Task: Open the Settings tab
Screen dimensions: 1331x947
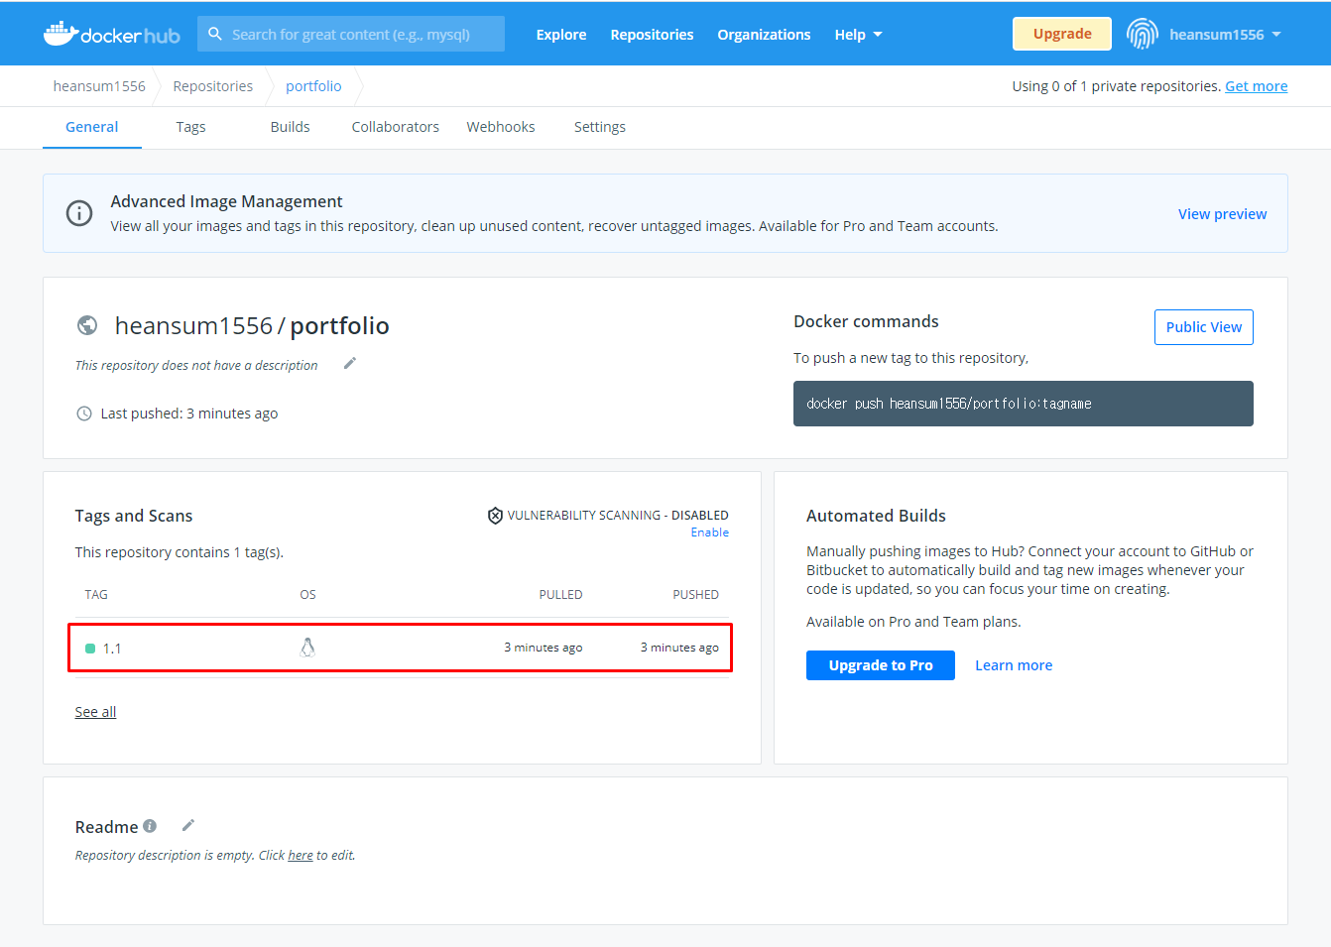Action: coord(600,127)
